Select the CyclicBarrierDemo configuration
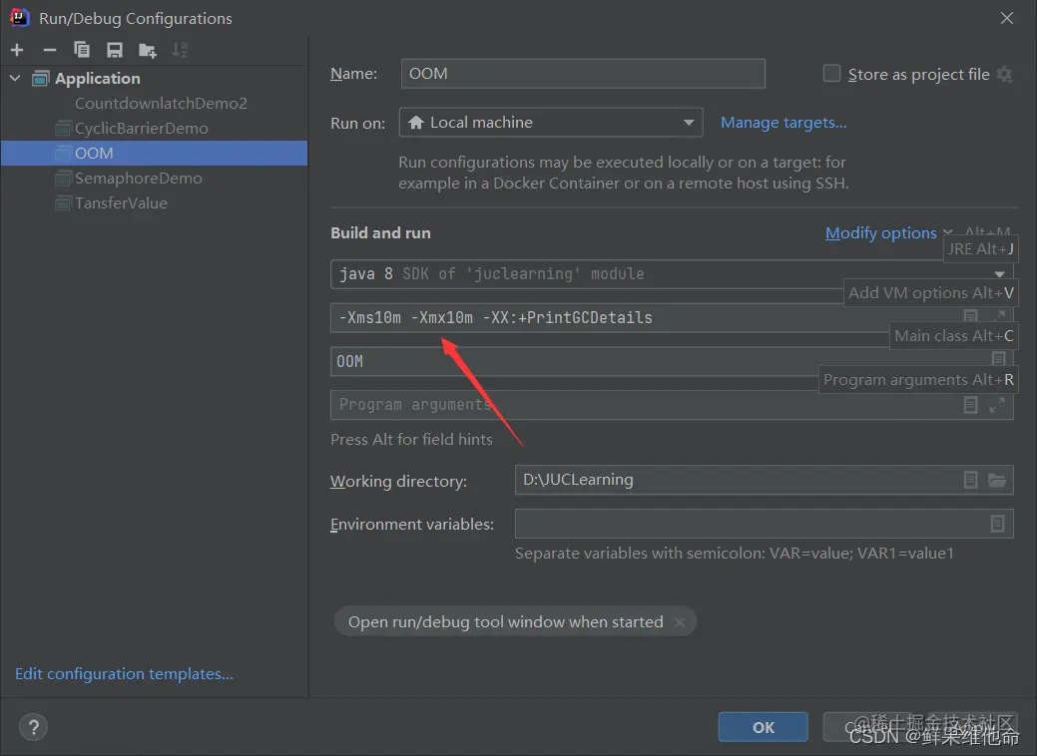 (x=141, y=128)
